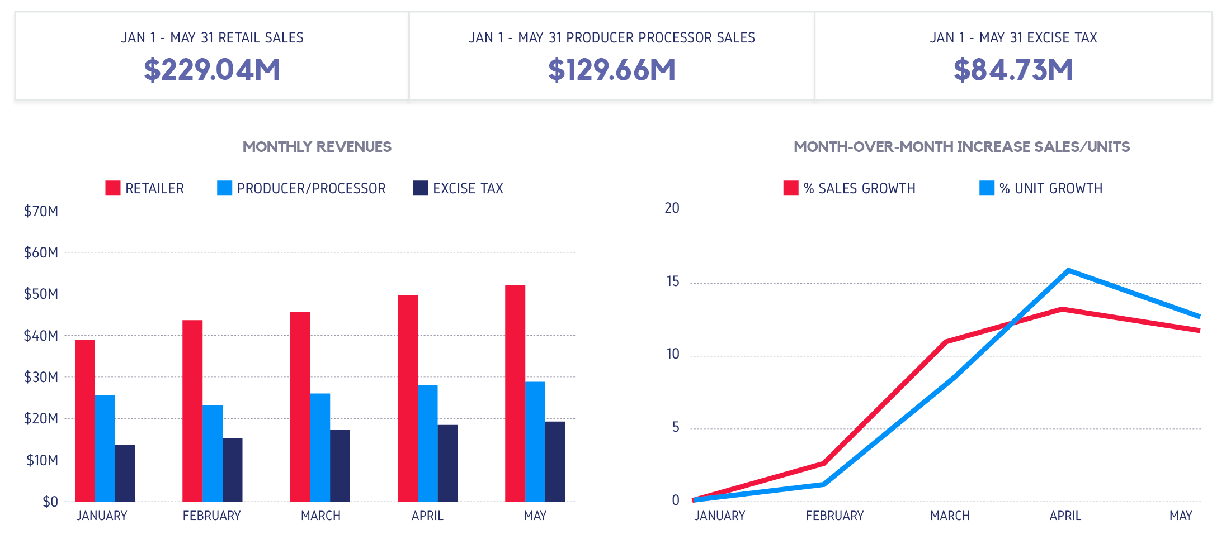
Task: Click the % SALES GROWTH legend marker
Action: 790,188
